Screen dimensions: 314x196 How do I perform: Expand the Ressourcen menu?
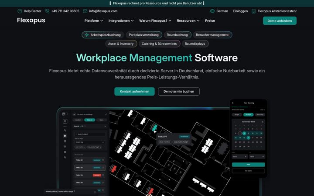click(x=188, y=20)
